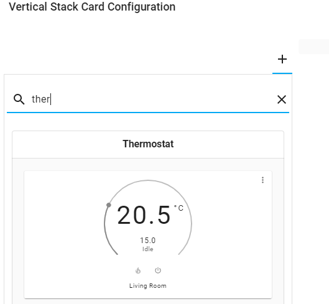This screenshot has height=304, width=329.
Task: Turn off thermostat via the power icon
Action: 158,270
